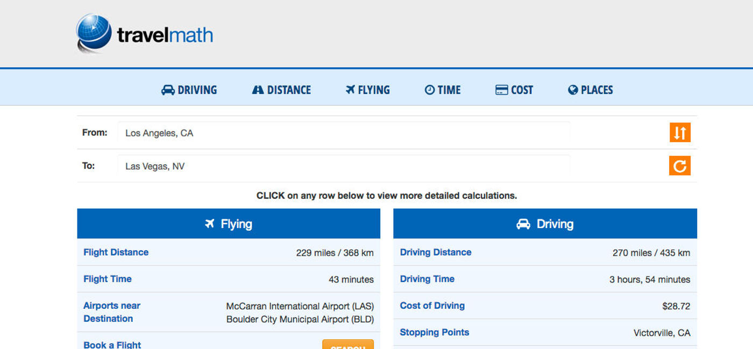753x349 pixels.
Task: Click the From field containing Los Angeles, CA
Action: [x=344, y=133]
